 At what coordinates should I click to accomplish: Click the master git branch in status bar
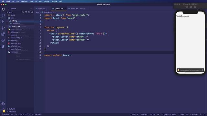[x=5, y=115]
